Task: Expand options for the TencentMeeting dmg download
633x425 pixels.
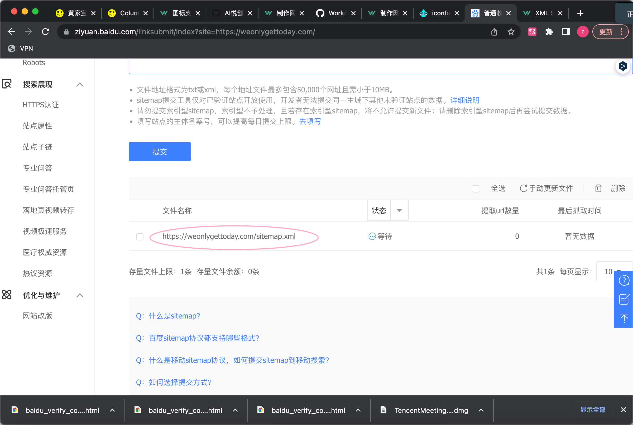Action: pos(481,410)
